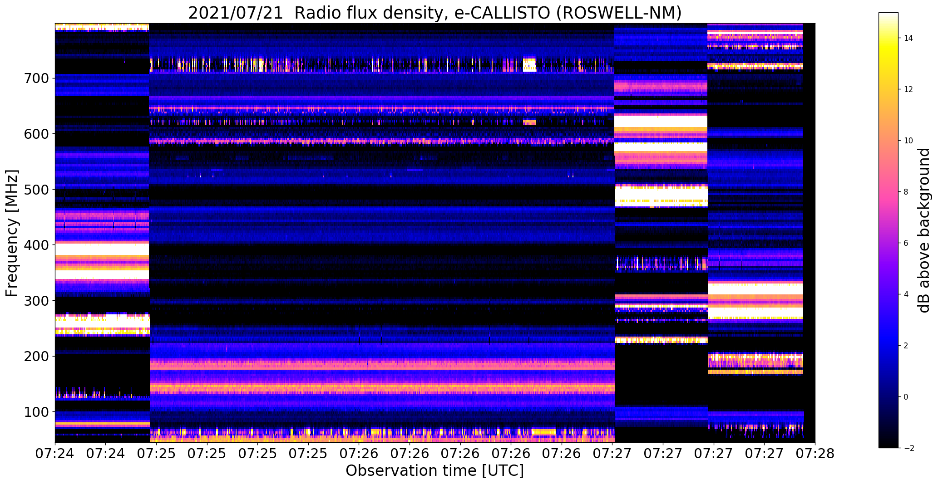The image size is (938, 484).
Task: Click the blue region of the colorbar near 2
Action: coord(889,346)
